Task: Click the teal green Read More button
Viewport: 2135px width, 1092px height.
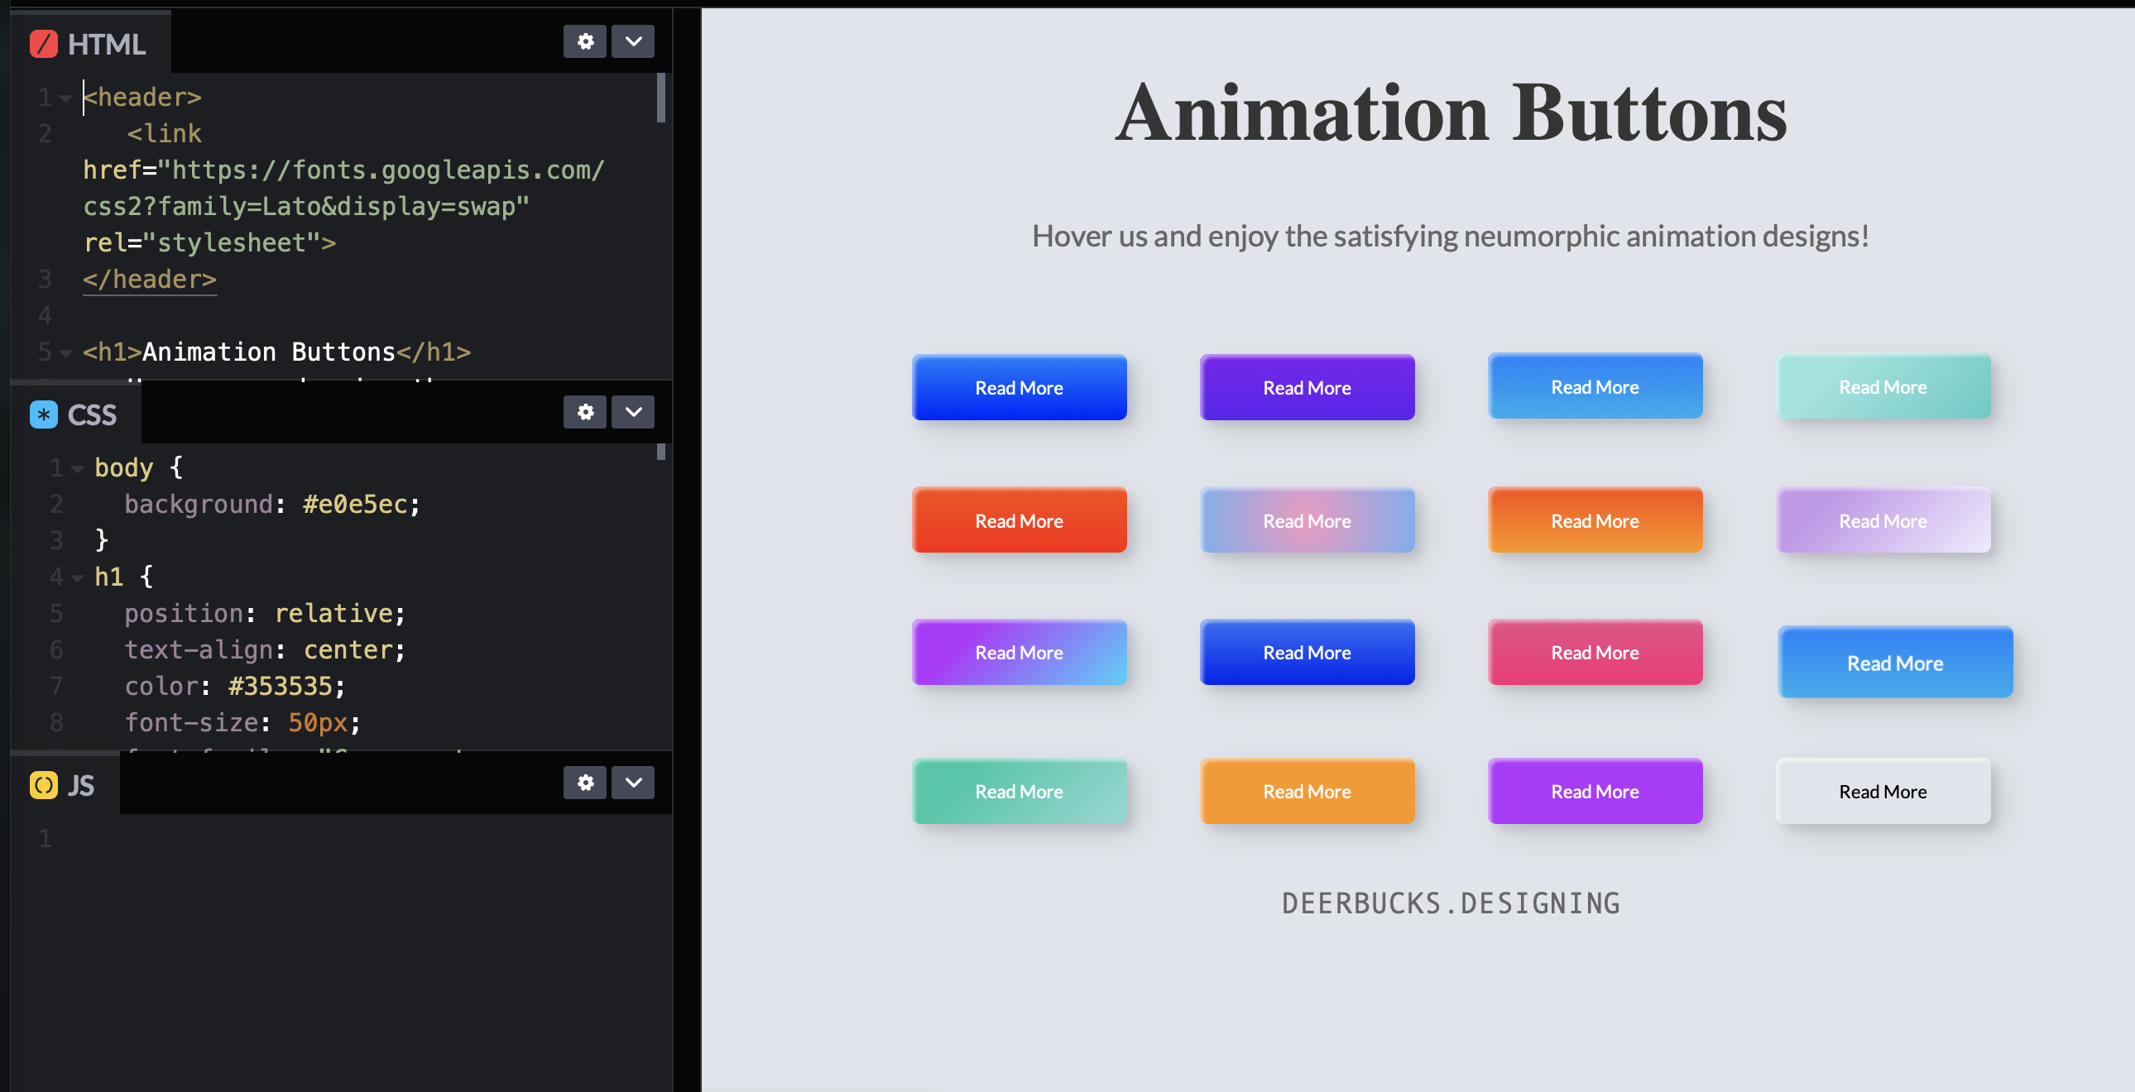Action: point(1019,791)
